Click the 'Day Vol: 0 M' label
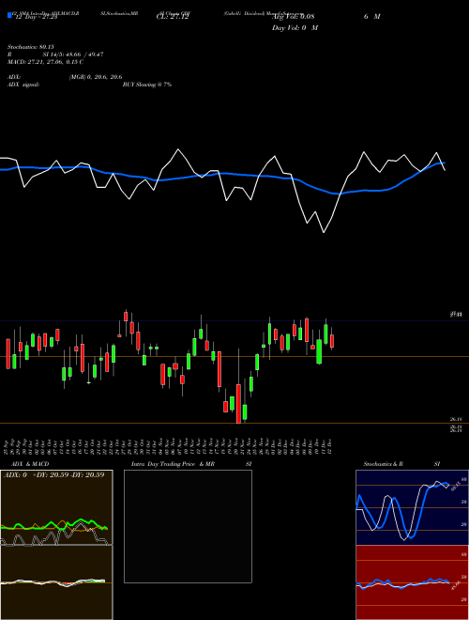Viewport: 469px width, 620px height. (295, 28)
